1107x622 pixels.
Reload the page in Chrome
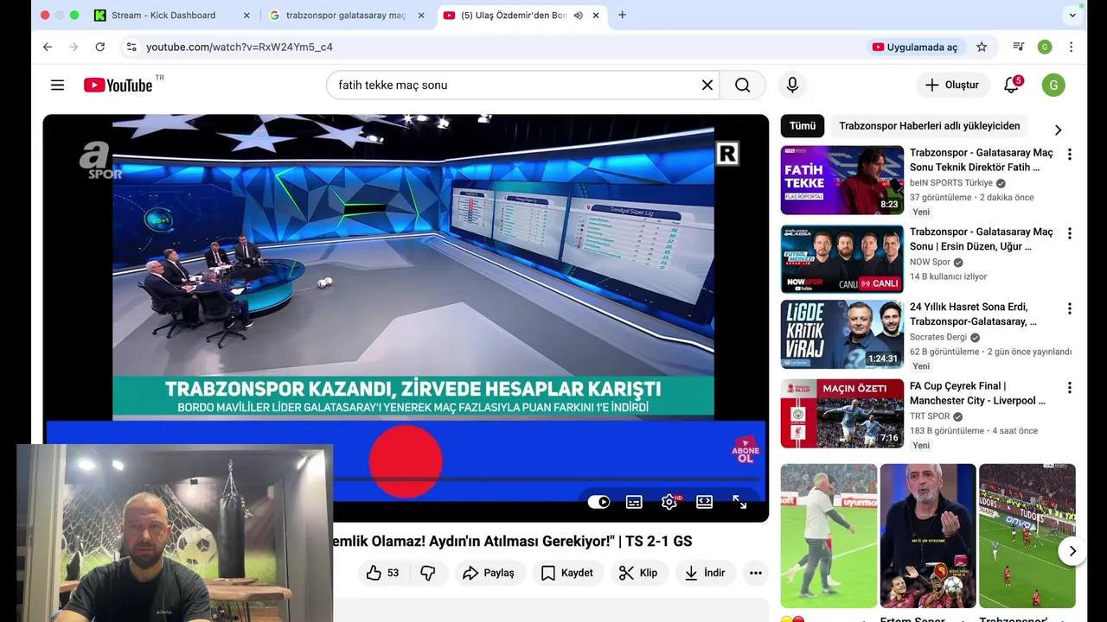tap(99, 47)
